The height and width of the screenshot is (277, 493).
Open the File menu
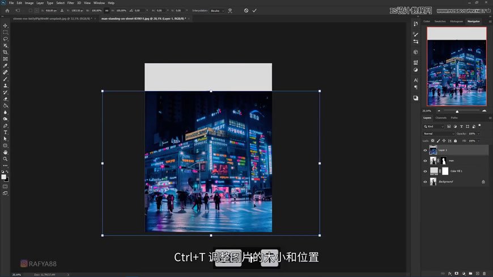[11, 3]
